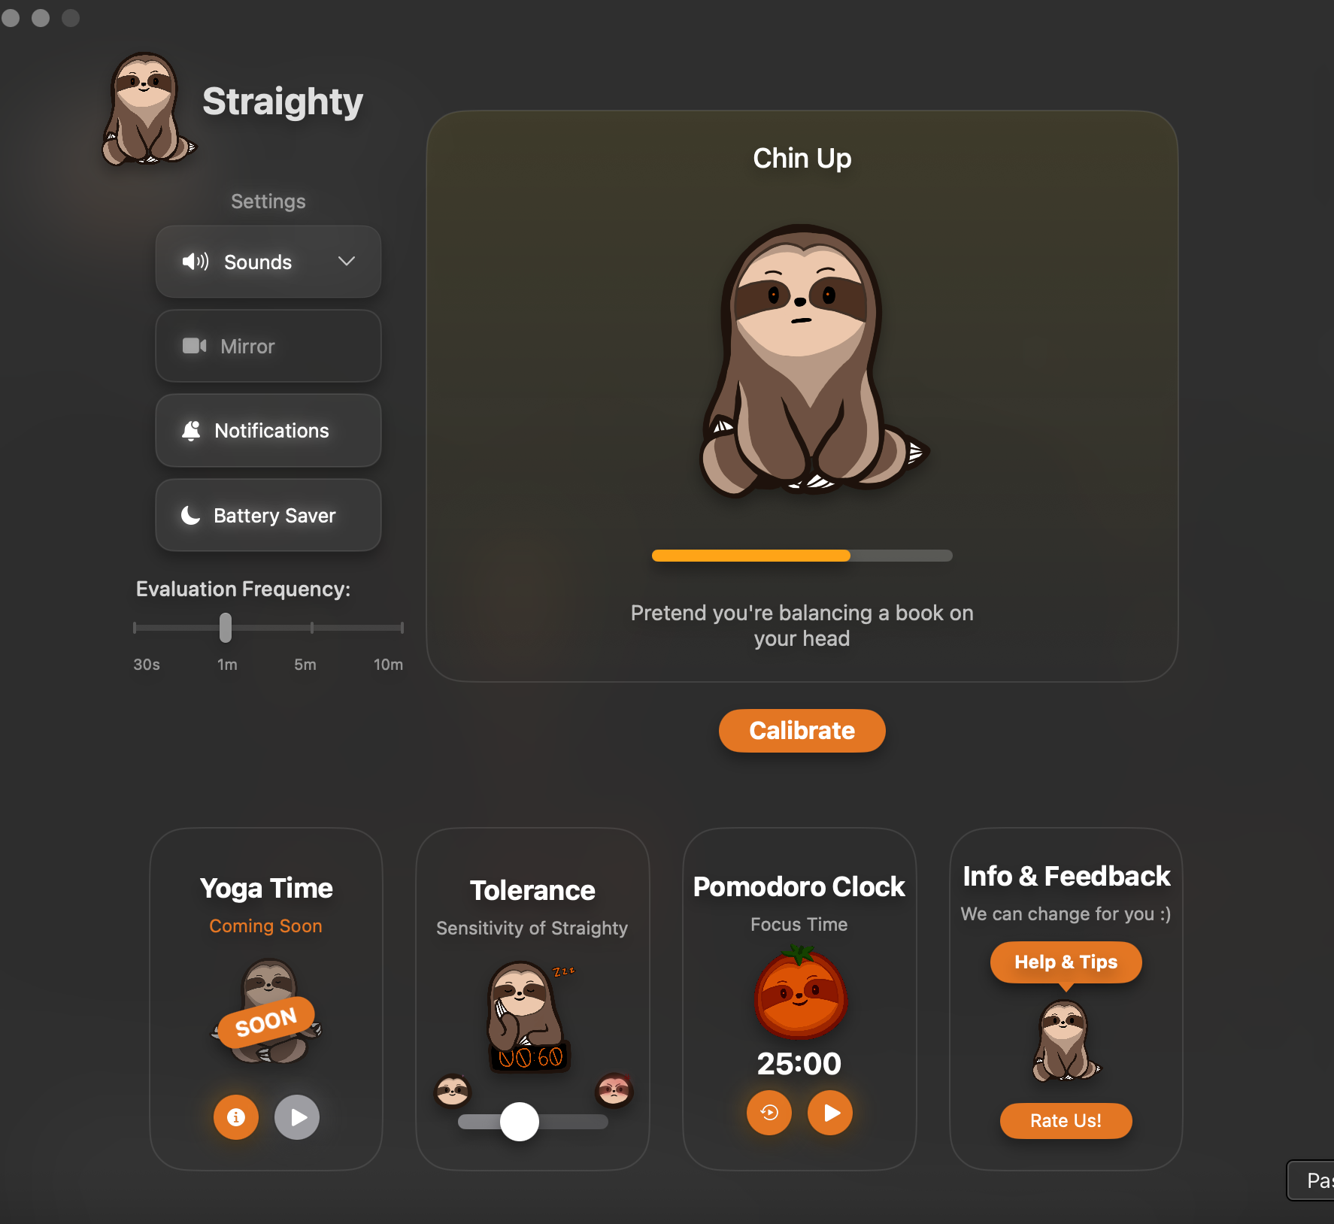
Task: Click the Chin Up sloth illustration
Action: point(814,361)
